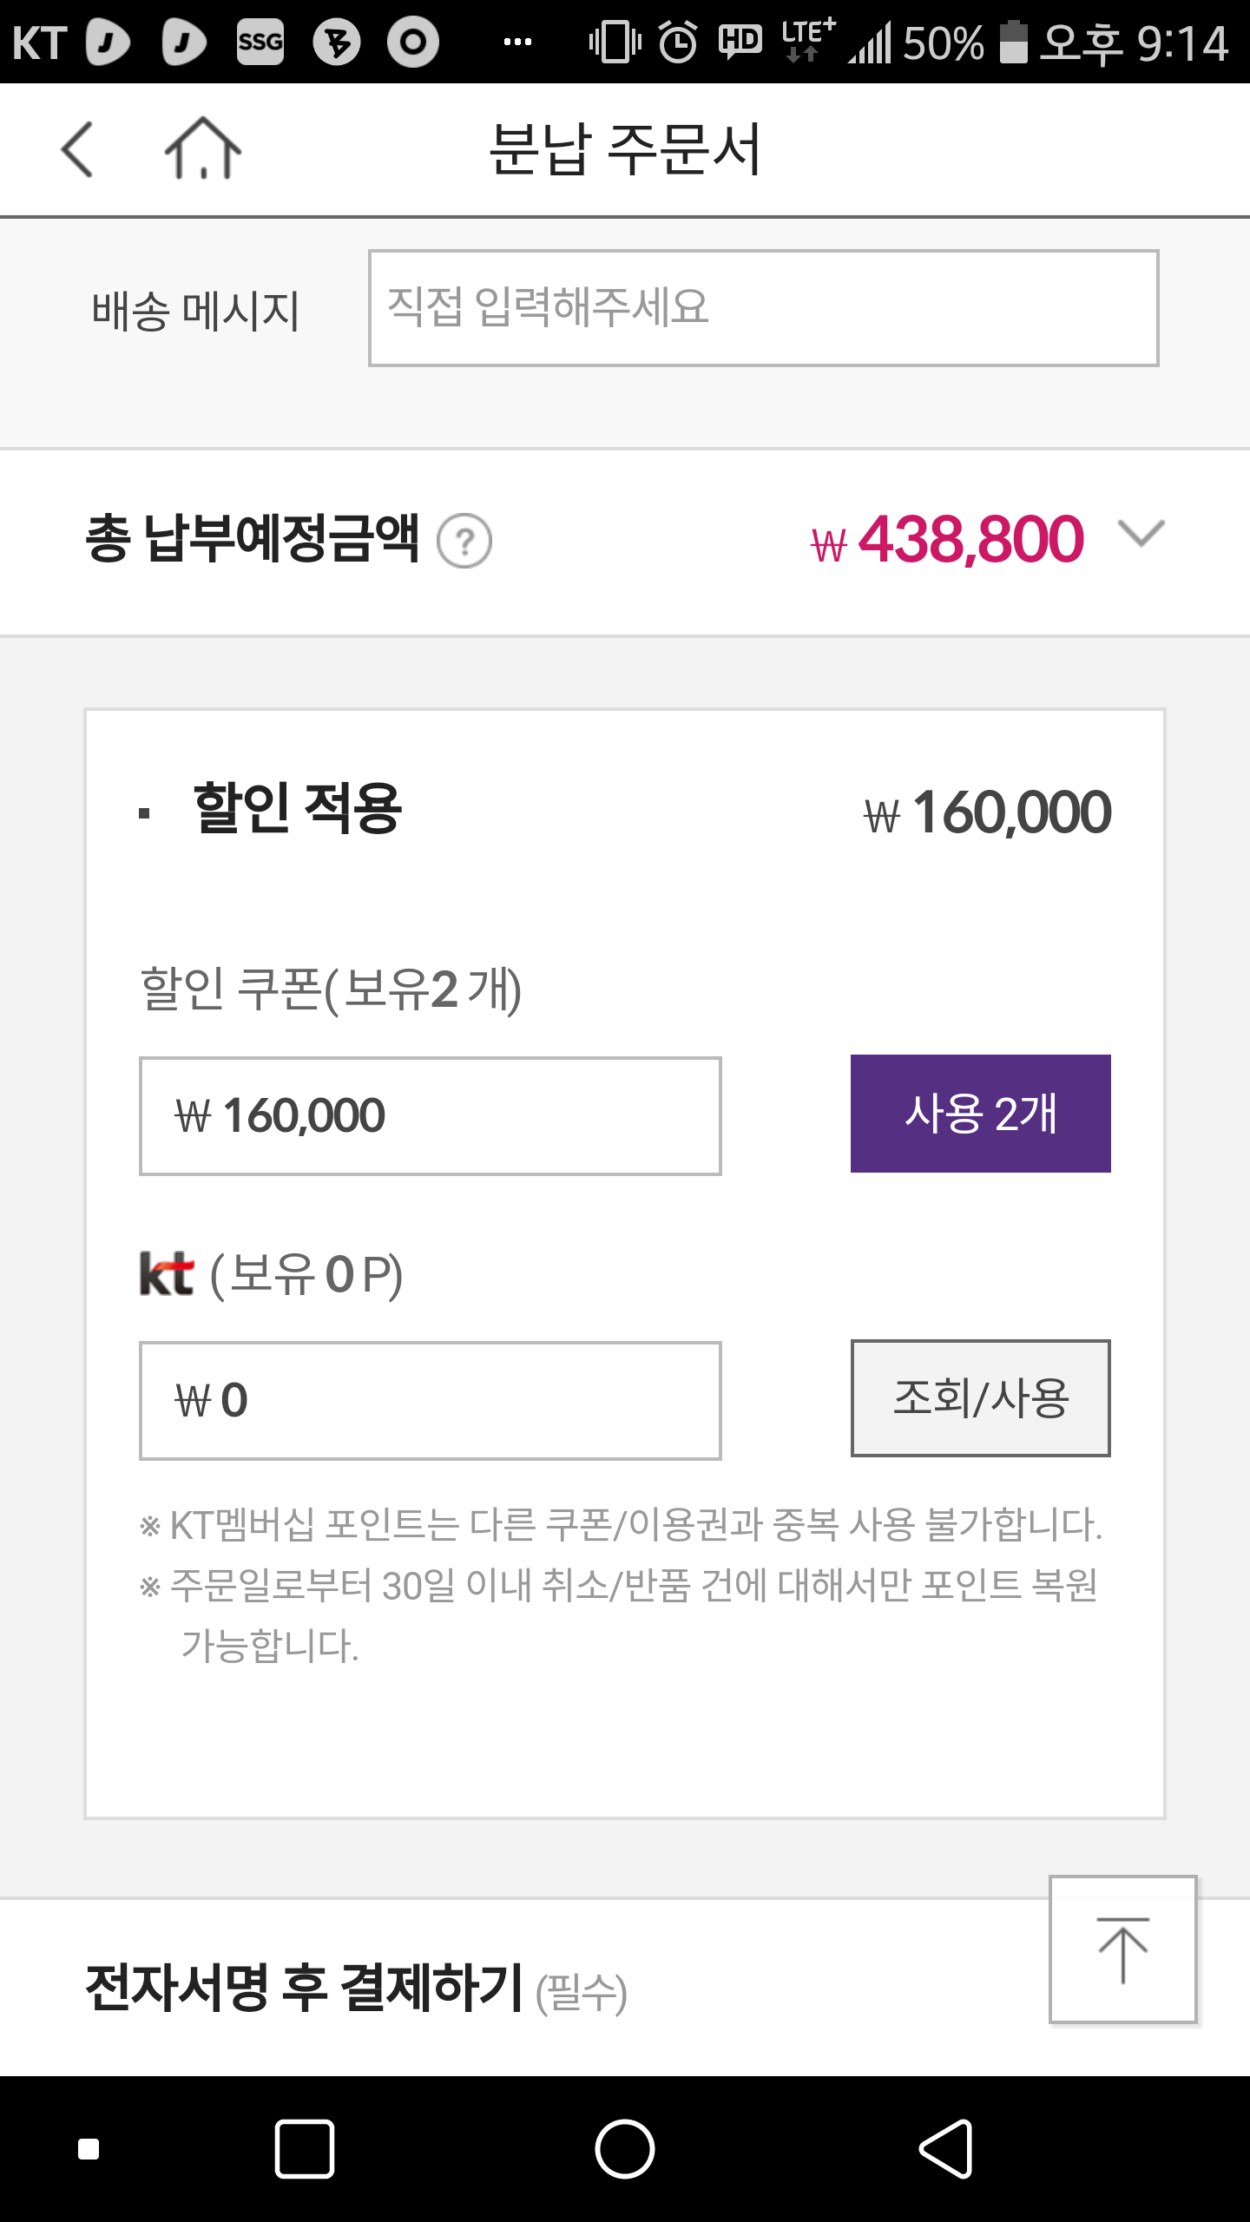Tap the help question mark icon
Image resolution: width=1250 pixels, height=2222 pixels.
(x=464, y=542)
